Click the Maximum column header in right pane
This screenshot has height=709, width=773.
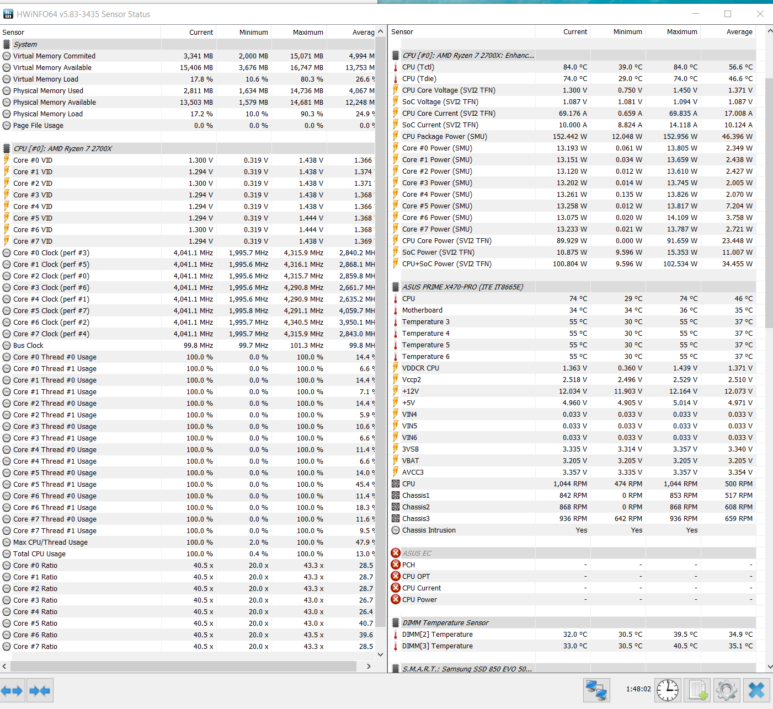(x=673, y=31)
